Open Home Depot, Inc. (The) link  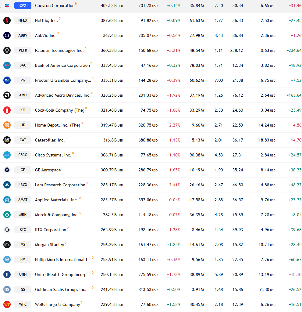(x=58, y=125)
